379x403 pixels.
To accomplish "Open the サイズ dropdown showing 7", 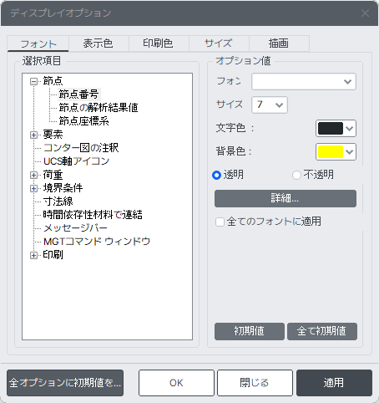I will pyautogui.click(x=270, y=105).
